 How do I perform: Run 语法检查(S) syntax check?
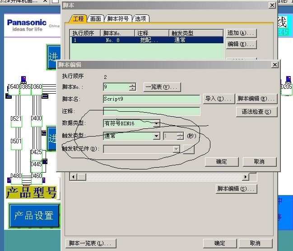pyautogui.click(x=256, y=111)
